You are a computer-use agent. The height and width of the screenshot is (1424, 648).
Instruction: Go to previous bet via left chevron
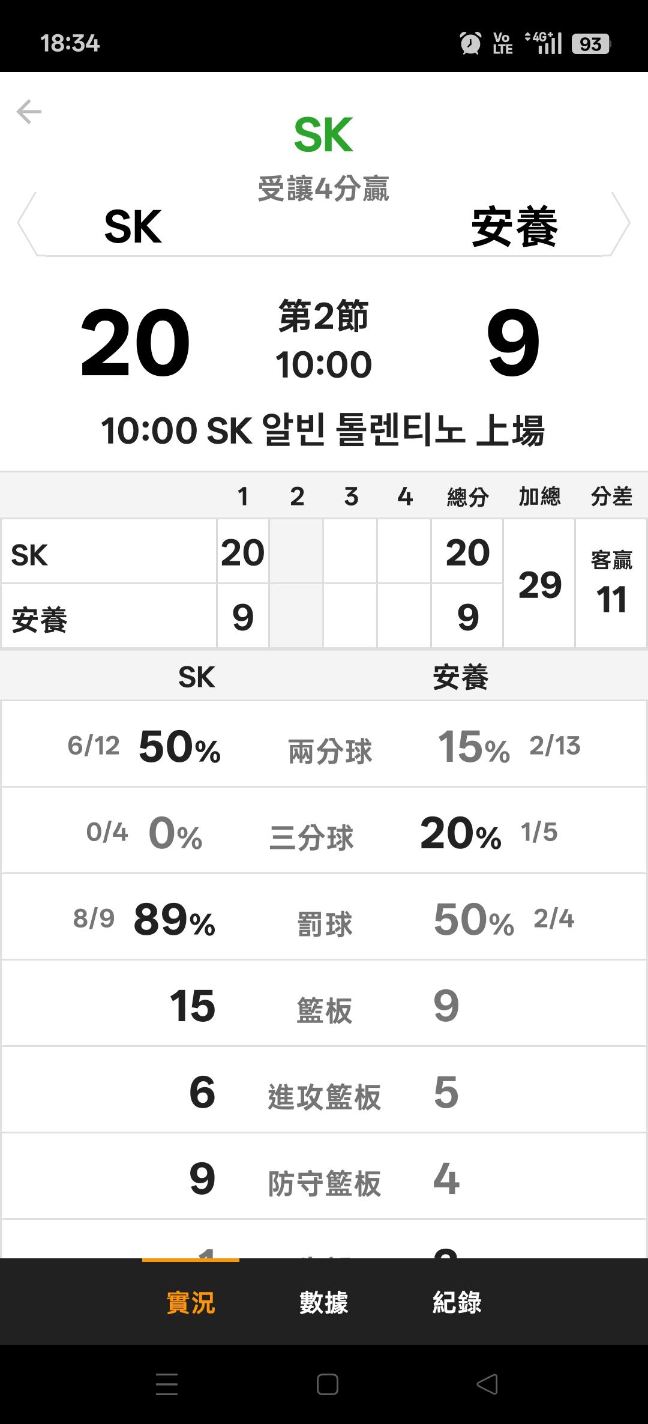click(26, 223)
